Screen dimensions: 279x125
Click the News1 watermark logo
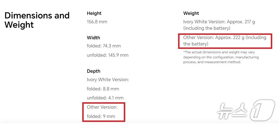tap(246, 110)
